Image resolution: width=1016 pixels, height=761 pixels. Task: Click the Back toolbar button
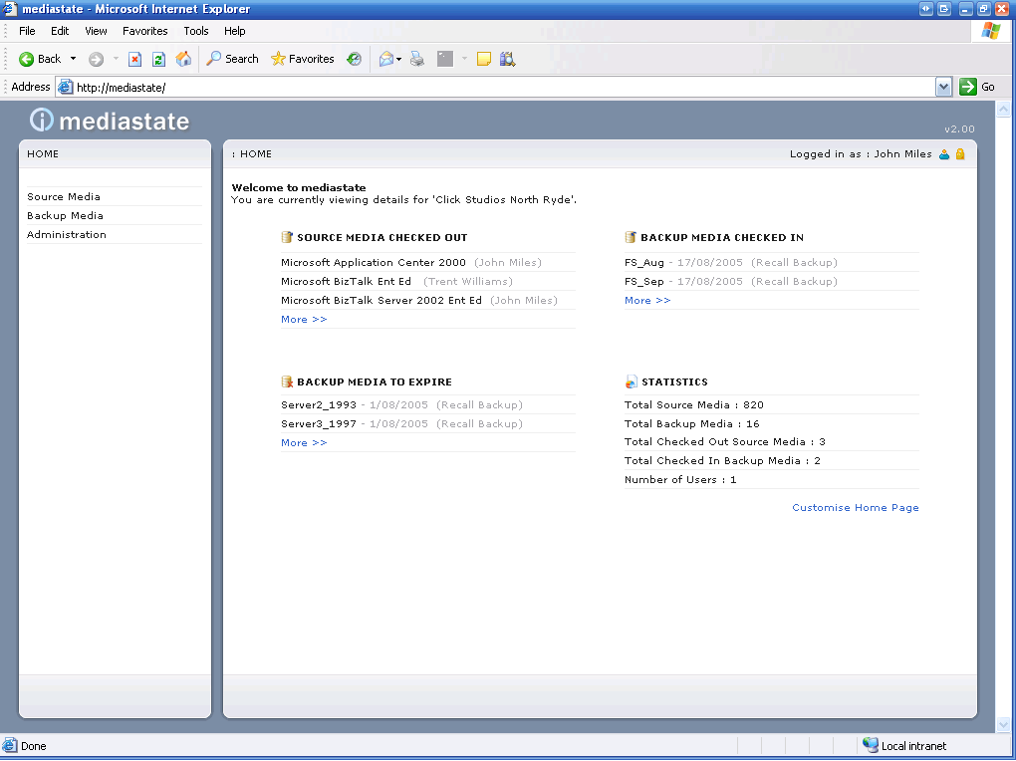(x=40, y=59)
